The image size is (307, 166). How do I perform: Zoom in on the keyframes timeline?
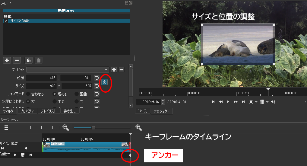pyautogui.click(x=138, y=127)
